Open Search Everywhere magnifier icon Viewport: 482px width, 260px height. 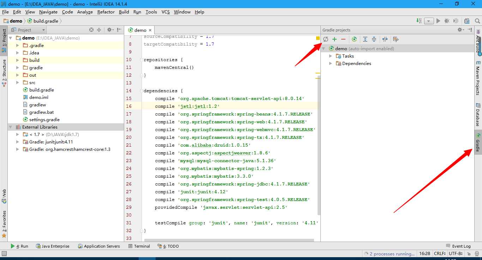click(477, 21)
